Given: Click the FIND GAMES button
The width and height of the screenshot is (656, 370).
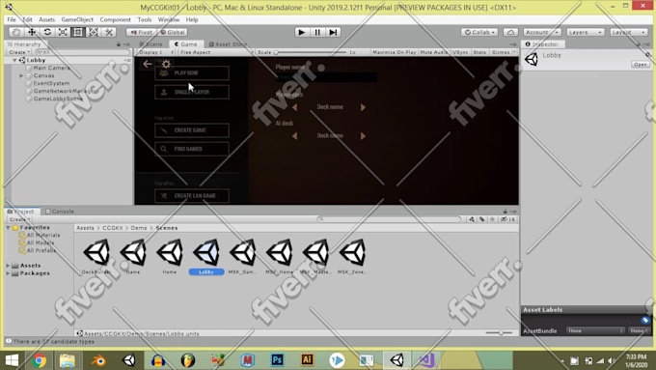Looking at the screenshot, I should pos(192,149).
